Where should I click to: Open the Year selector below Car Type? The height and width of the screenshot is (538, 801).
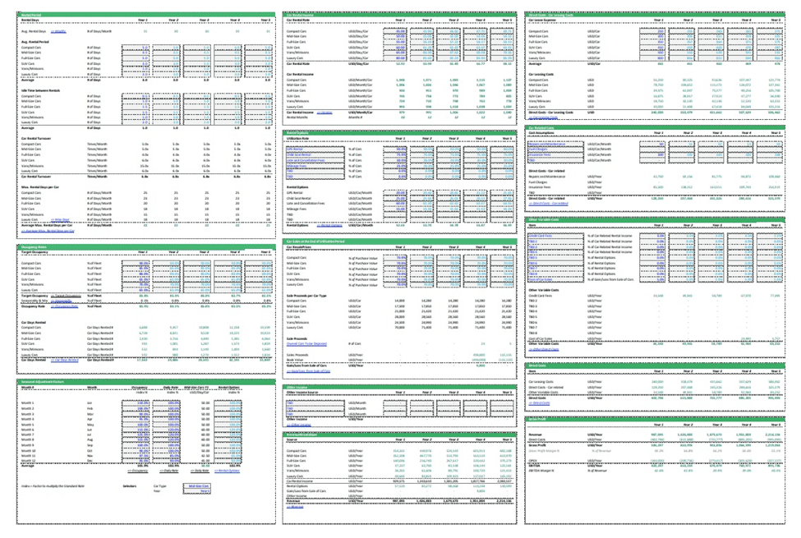click(196, 491)
